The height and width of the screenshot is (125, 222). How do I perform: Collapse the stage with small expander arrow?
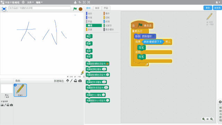(84, 76)
